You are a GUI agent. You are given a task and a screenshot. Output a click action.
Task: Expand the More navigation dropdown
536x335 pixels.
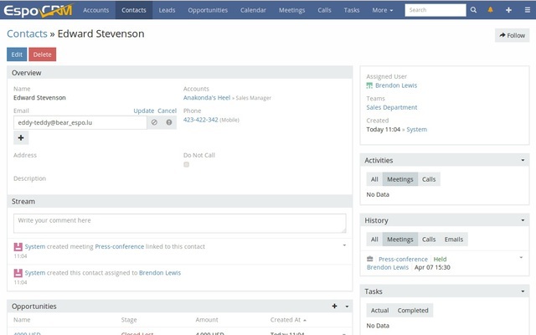(x=382, y=10)
